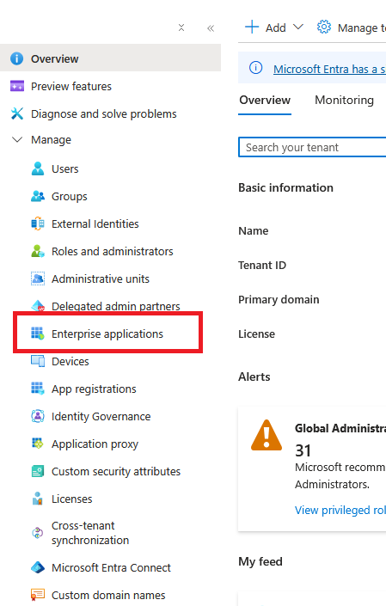This screenshot has width=386, height=606.
Task: Select the Overview tab in main pane
Action: pyautogui.click(x=265, y=100)
